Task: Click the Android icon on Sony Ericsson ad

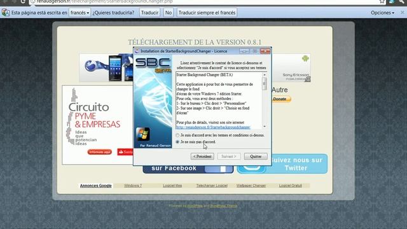Action: click(305, 58)
